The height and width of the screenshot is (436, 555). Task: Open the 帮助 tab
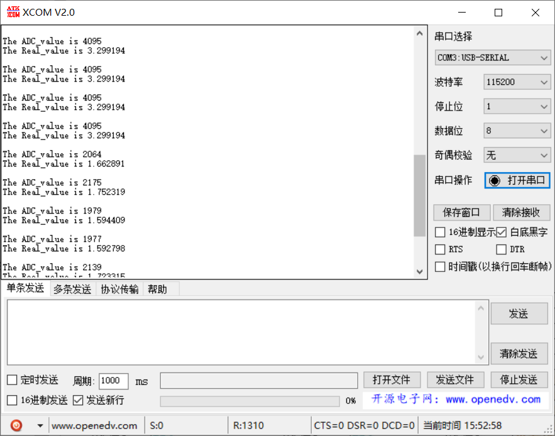tap(156, 288)
